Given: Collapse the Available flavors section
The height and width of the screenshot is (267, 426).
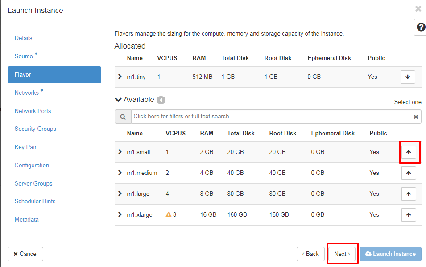Looking at the screenshot, I should 118,100.
